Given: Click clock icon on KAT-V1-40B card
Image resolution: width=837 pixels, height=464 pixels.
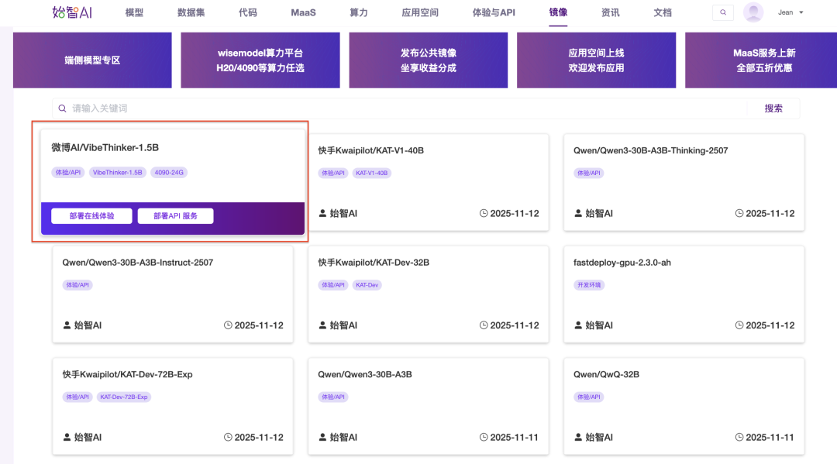Looking at the screenshot, I should (x=483, y=213).
